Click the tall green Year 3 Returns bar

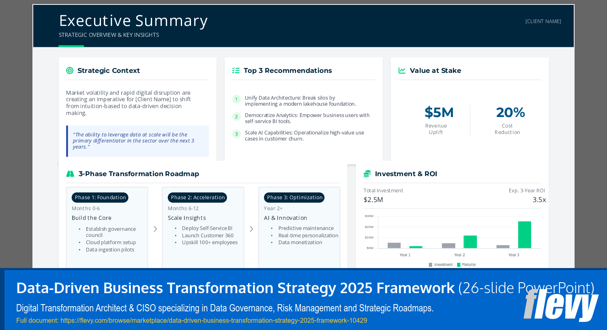[x=525, y=235]
